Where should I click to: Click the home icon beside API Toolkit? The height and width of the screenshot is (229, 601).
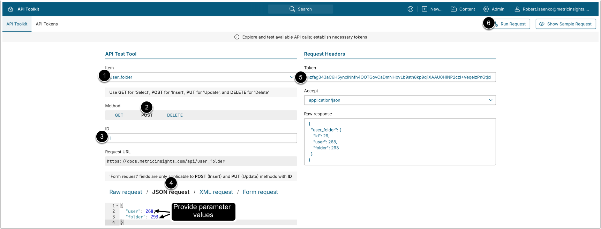[x=10, y=9]
